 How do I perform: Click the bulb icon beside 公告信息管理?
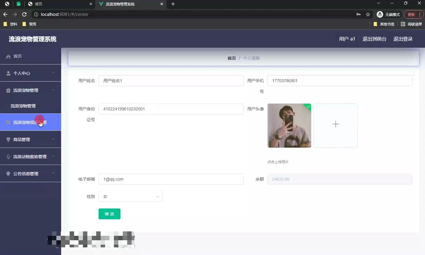8,174
